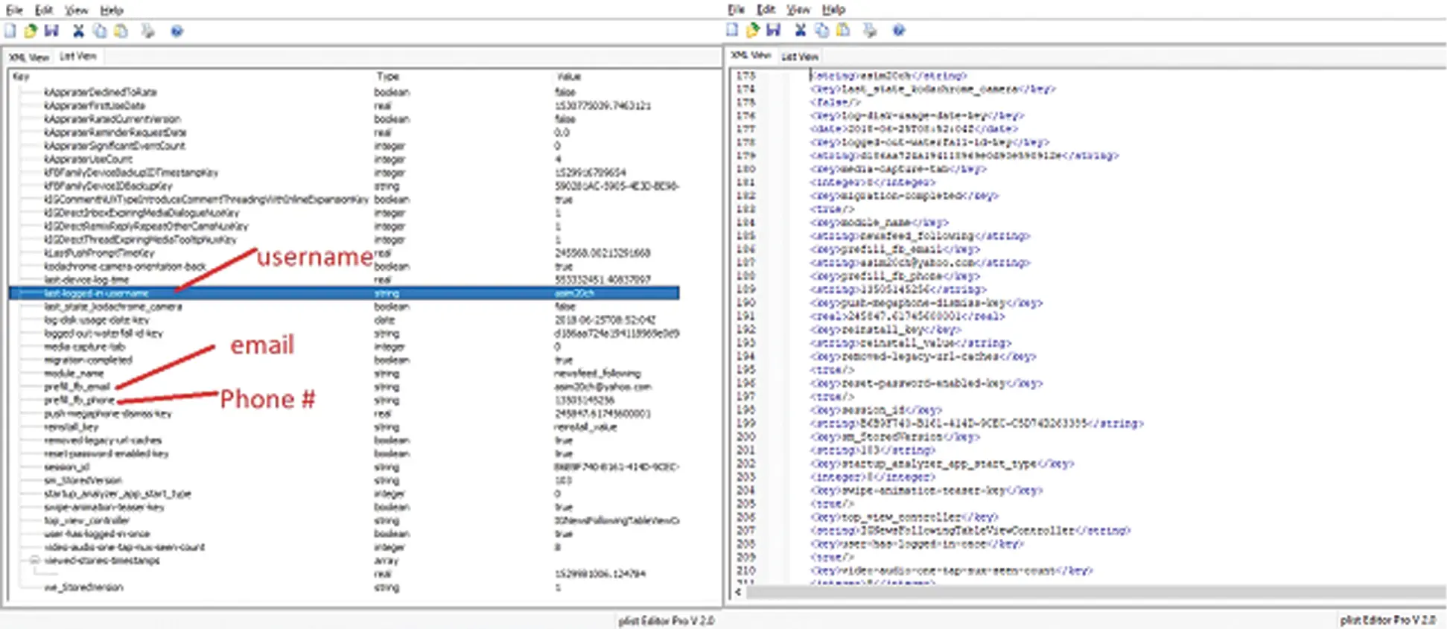This screenshot has height=629, width=1447.
Task: Collapse the viewed-stories-timestamps array node
Action: coord(34,561)
